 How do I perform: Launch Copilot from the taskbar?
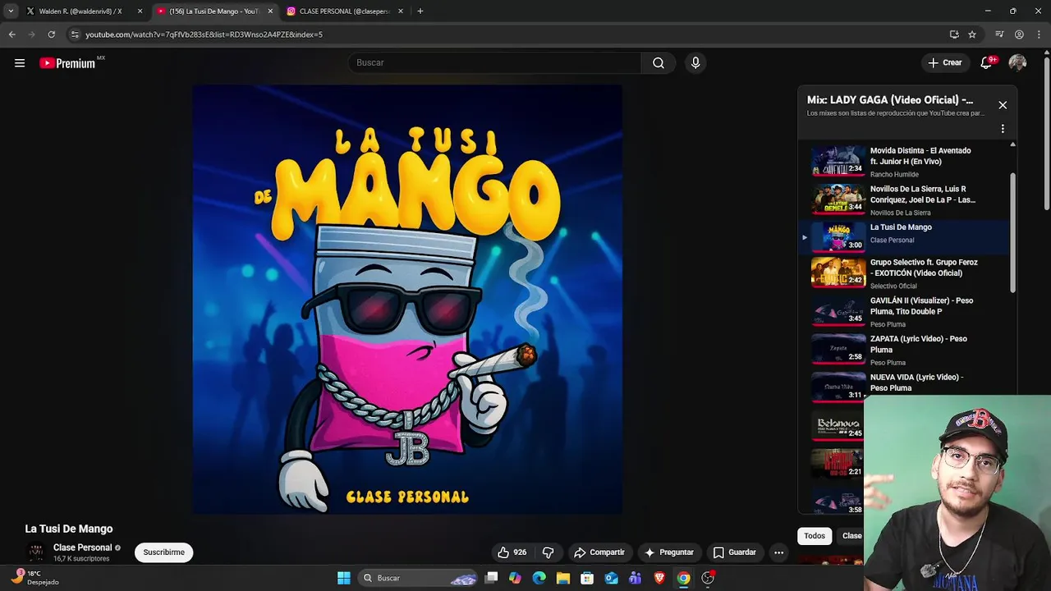(x=515, y=578)
